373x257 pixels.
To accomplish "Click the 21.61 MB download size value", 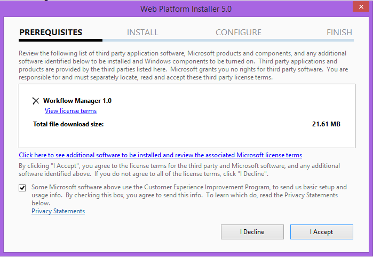I will tap(326, 124).
